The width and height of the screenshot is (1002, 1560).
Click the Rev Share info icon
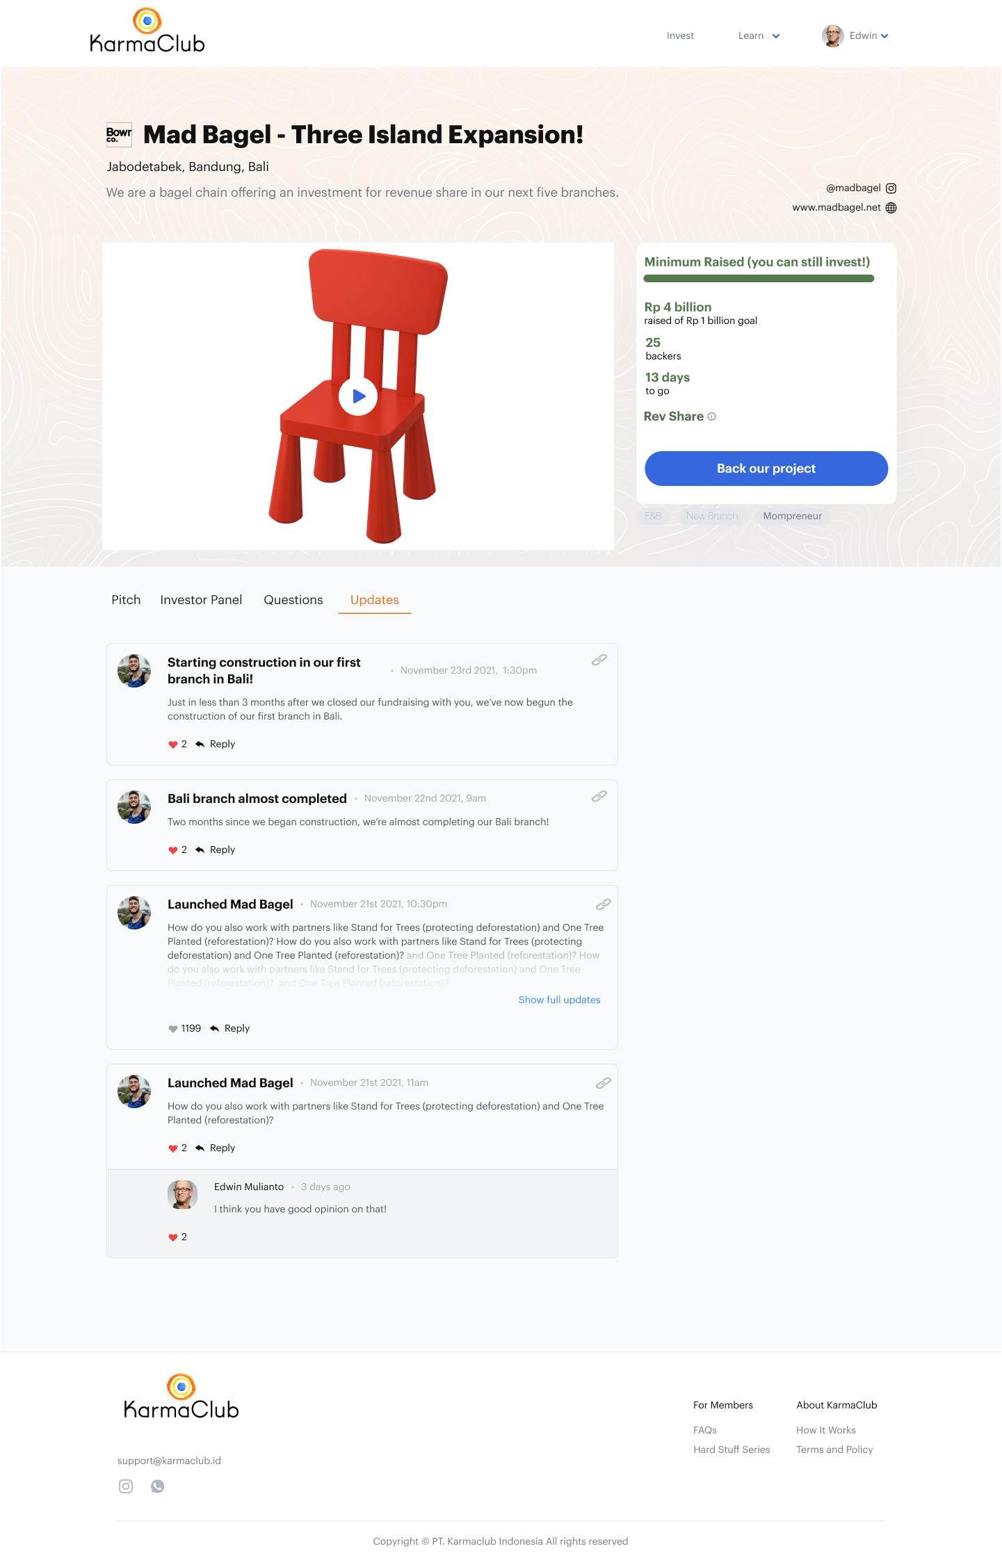[711, 416]
